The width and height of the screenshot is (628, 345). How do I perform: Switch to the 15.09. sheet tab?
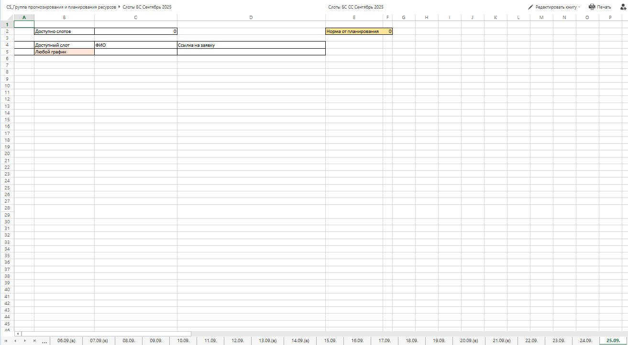tap(330, 341)
